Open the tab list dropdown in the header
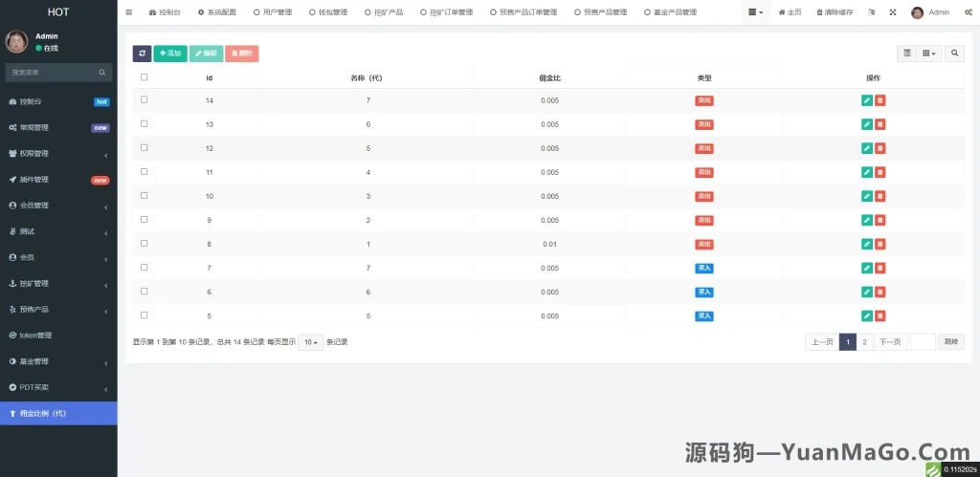980x477 pixels. pyautogui.click(x=756, y=12)
